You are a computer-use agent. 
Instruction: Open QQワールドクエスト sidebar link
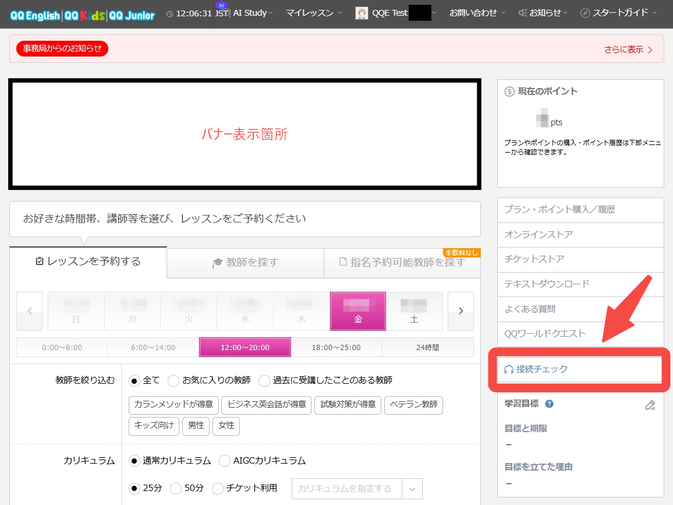point(580,334)
